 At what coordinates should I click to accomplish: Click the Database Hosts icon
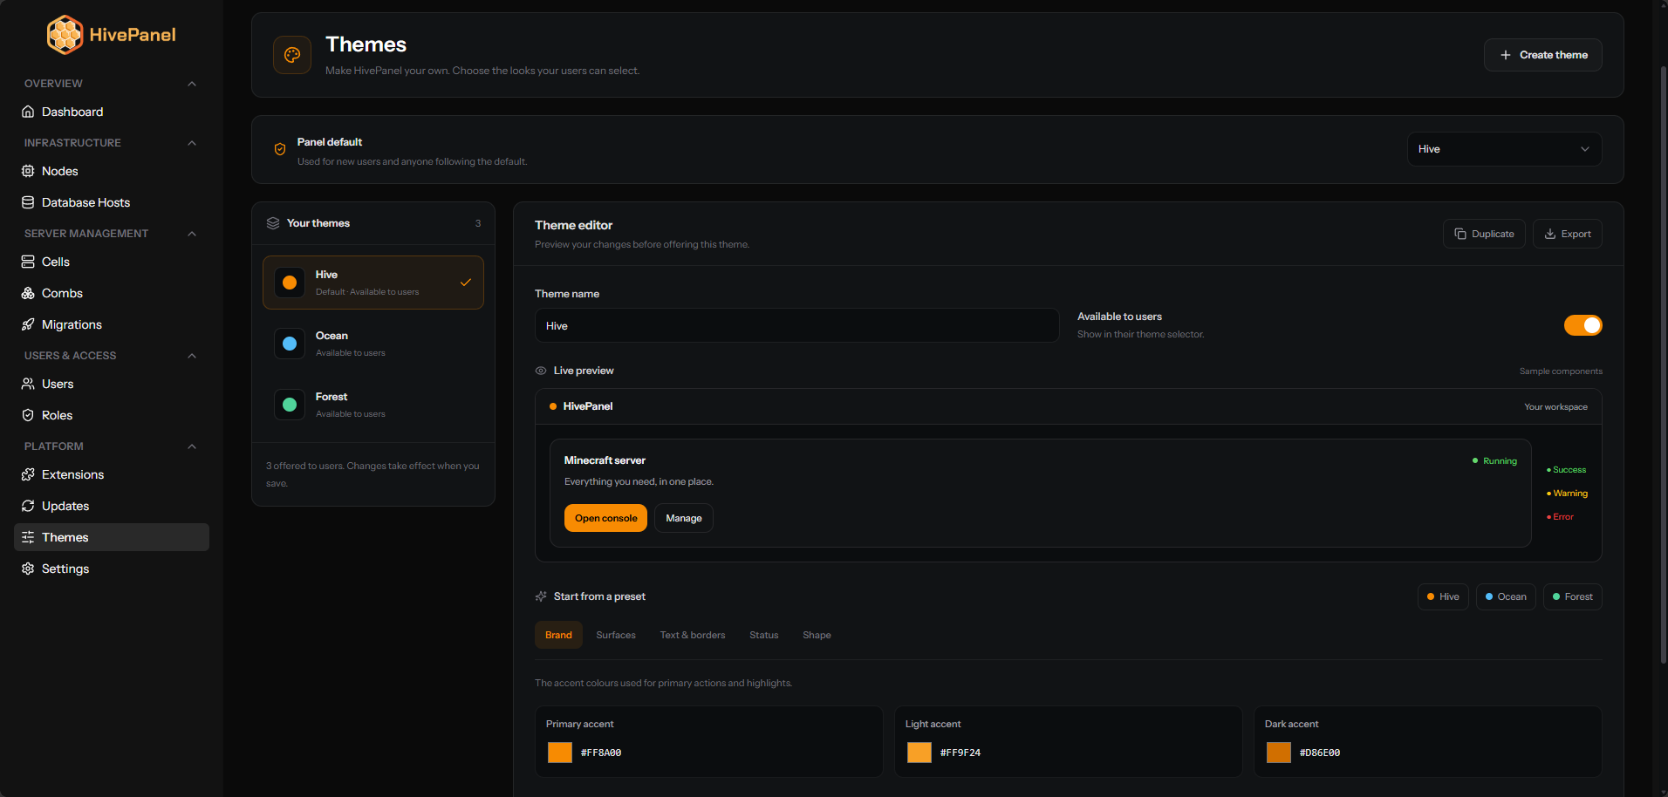(x=28, y=202)
